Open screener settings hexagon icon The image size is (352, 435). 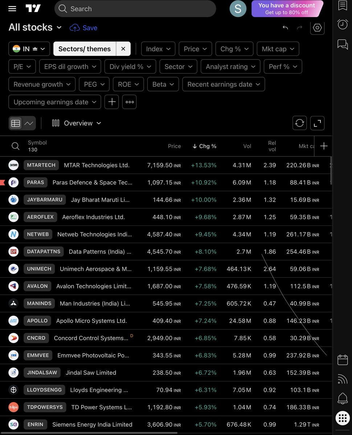[x=318, y=28]
